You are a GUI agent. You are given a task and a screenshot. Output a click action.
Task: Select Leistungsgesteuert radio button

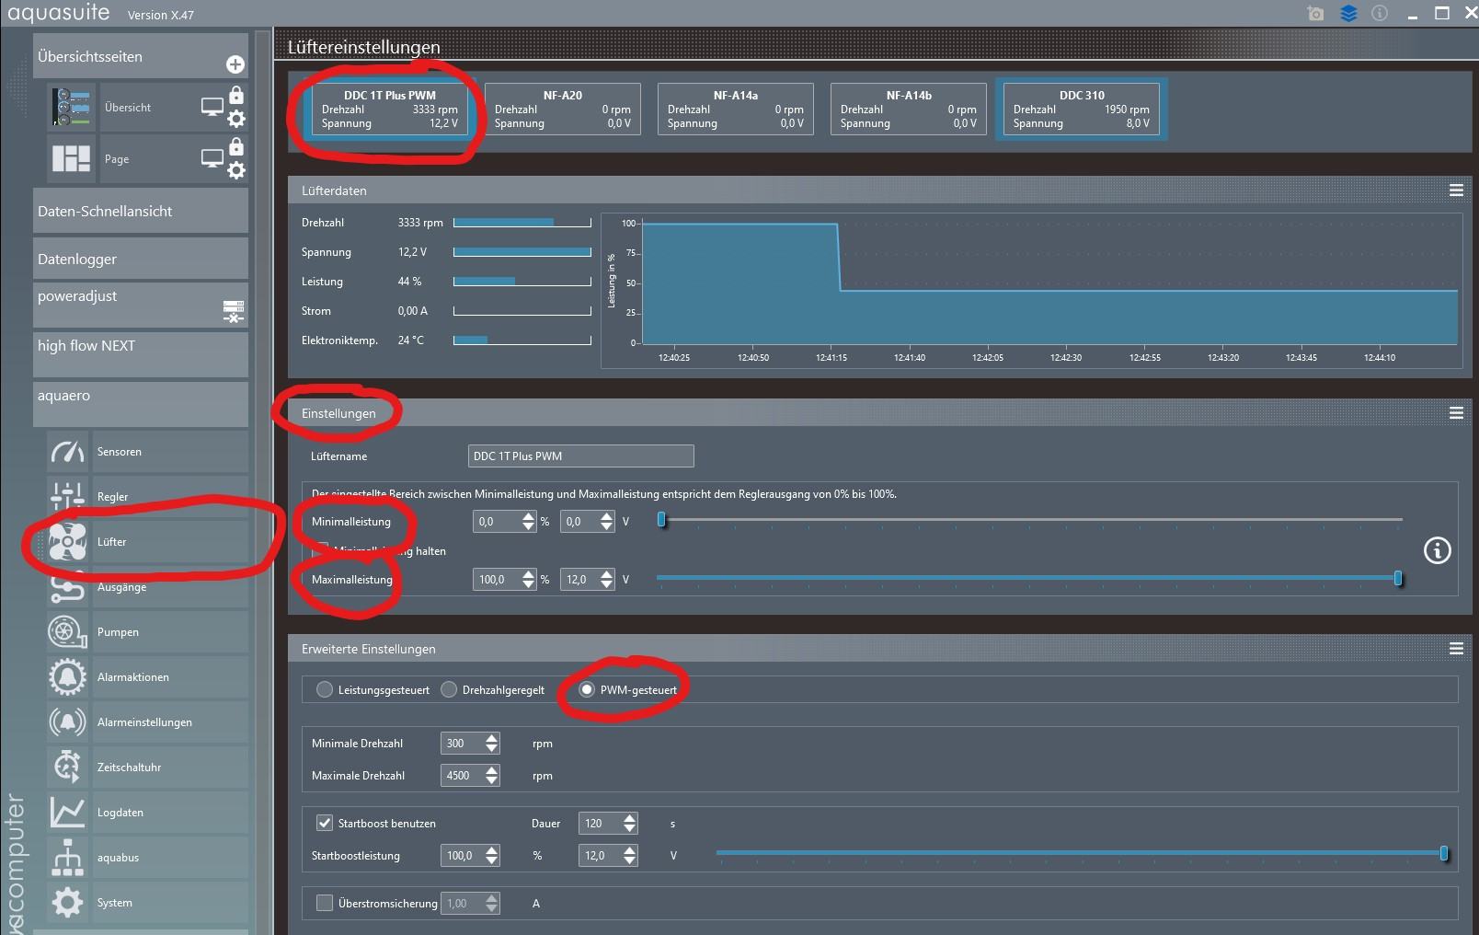click(x=325, y=689)
